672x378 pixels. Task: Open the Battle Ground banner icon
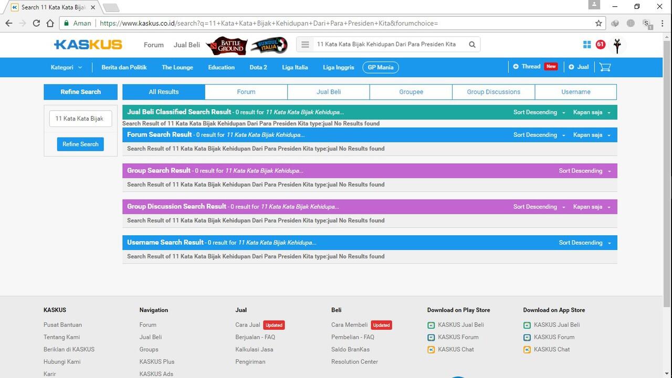[226, 45]
